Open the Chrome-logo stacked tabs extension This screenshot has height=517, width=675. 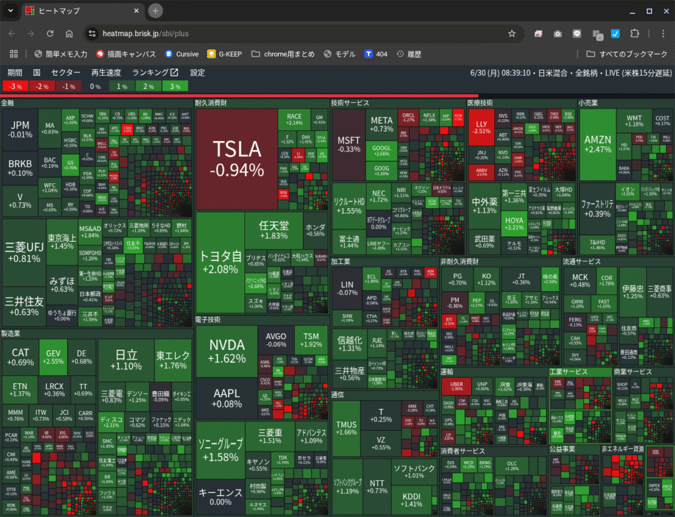click(x=538, y=34)
